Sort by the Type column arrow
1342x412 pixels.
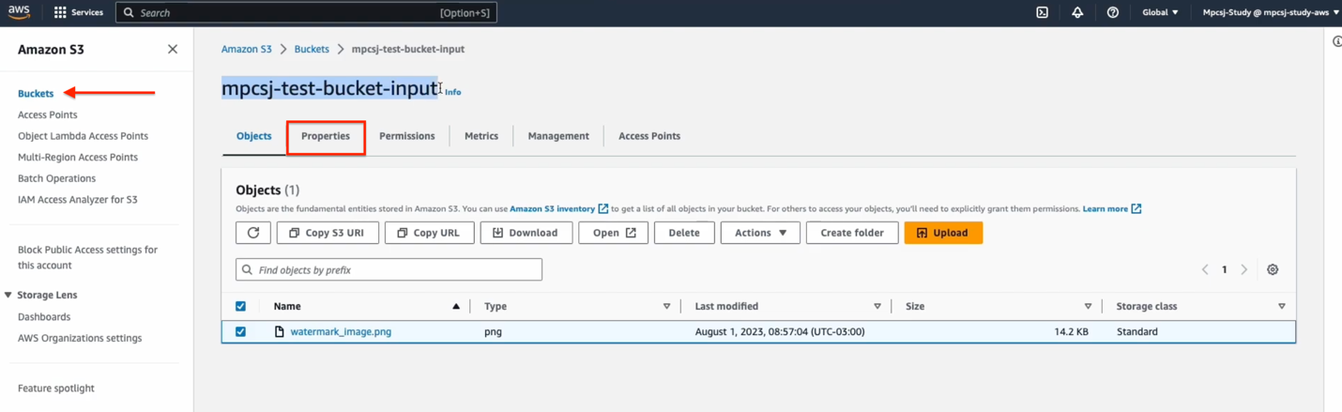click(667, 306)
